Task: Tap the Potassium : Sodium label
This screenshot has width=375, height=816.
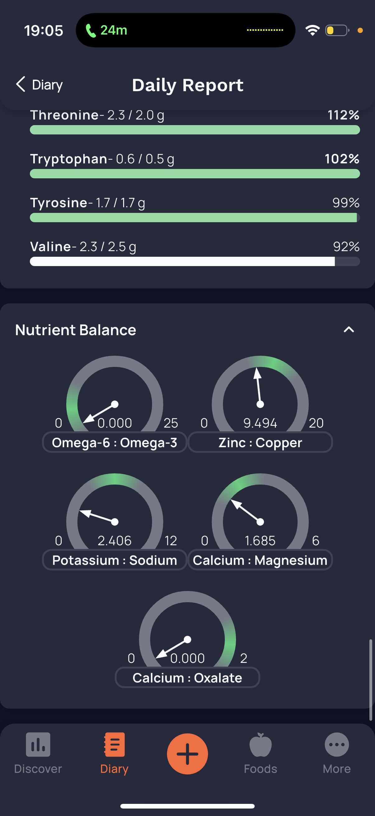Action: coord(114,560)
